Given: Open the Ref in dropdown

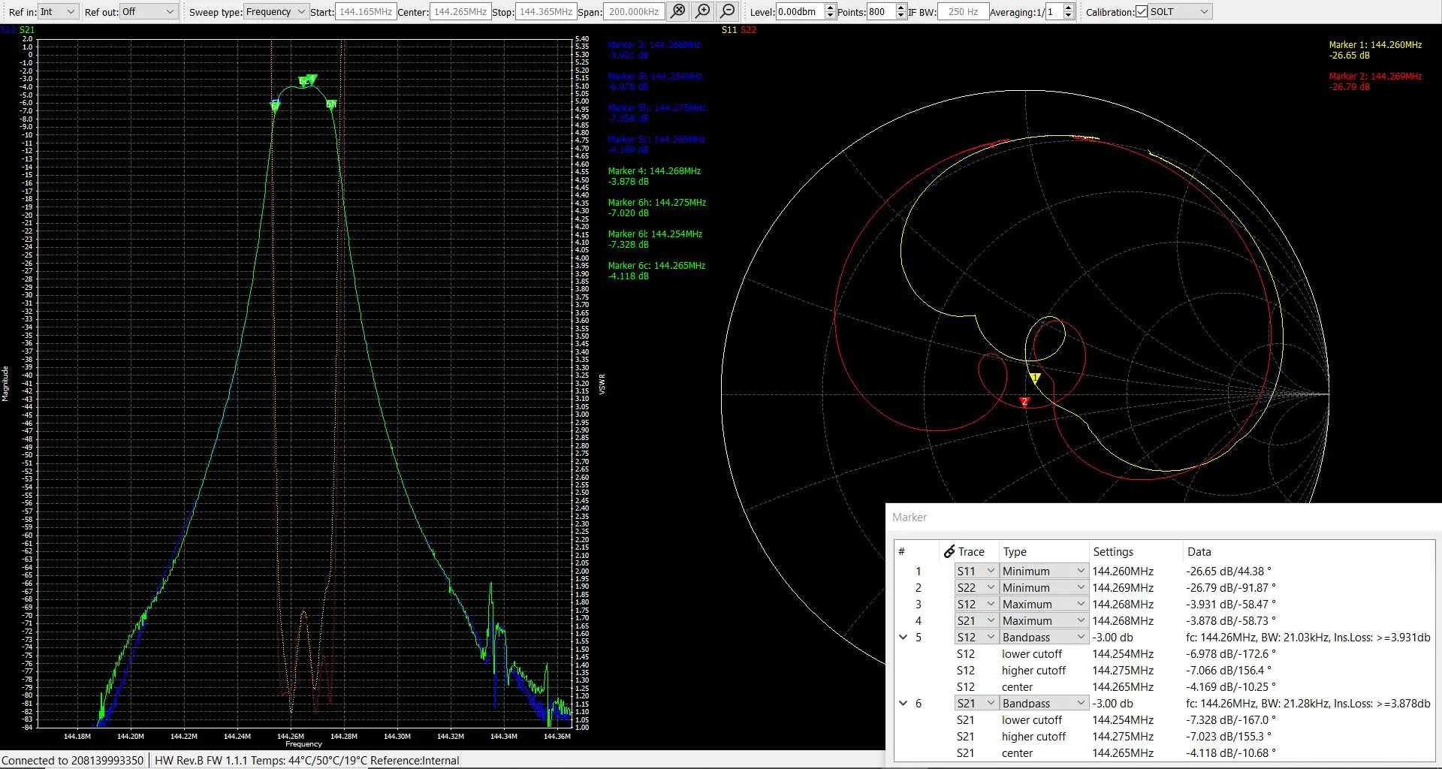Looking at the screenshot, I should click(58, 12).
